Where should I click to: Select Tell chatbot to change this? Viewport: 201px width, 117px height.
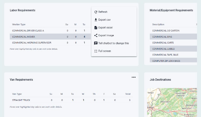[114, 43]
